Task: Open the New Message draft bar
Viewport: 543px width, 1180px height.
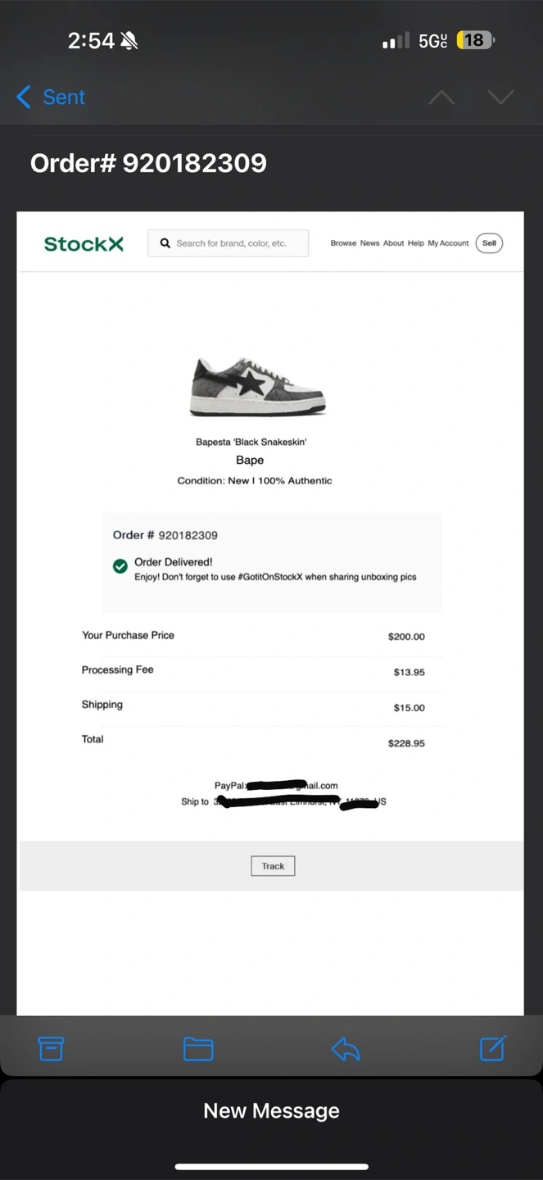Action: coord(271,1111)
